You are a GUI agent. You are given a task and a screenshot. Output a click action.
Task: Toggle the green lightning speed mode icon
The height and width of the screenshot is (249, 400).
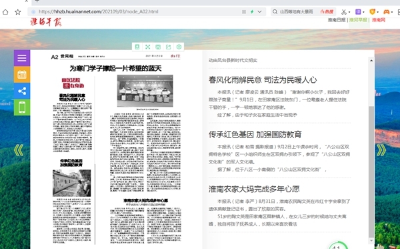(252, 12)
